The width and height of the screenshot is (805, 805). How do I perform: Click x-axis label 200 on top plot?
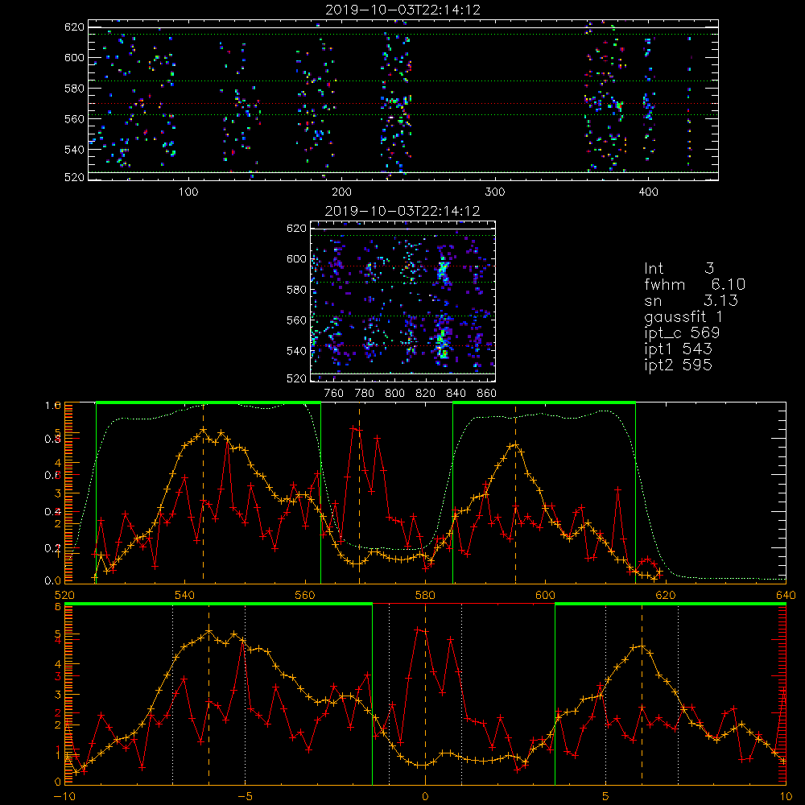coord(341,192)
